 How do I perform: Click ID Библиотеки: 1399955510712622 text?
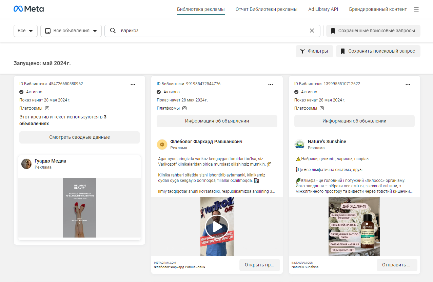point(327,84)
